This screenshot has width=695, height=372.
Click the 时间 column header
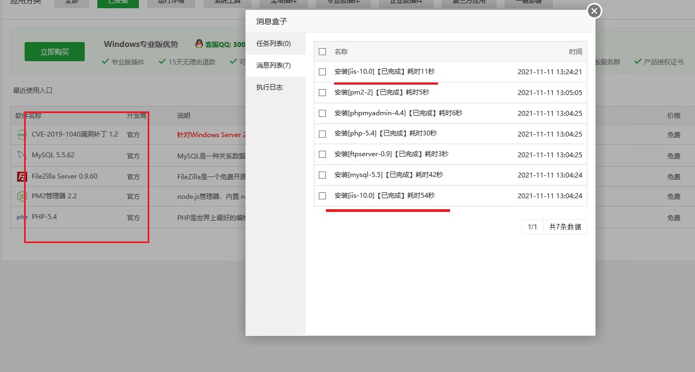point(575,51)
